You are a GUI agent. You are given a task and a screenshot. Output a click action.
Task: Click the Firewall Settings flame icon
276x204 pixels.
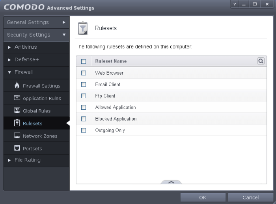pyautogui.click(x=17, y=86)
